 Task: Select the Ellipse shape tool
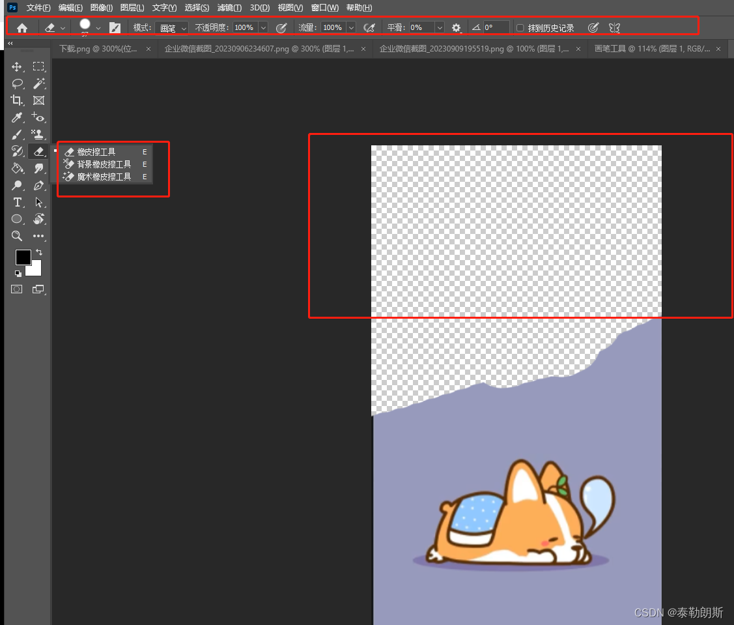17,219
